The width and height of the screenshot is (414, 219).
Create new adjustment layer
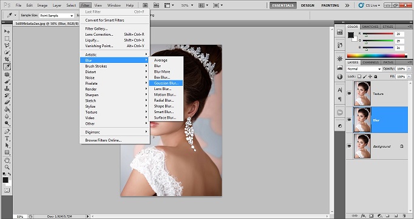click(379, 216)
